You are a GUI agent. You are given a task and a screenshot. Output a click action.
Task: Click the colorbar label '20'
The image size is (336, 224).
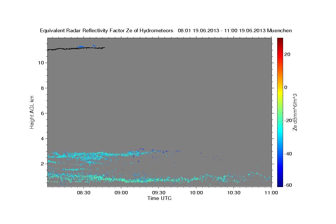(287, 54)
